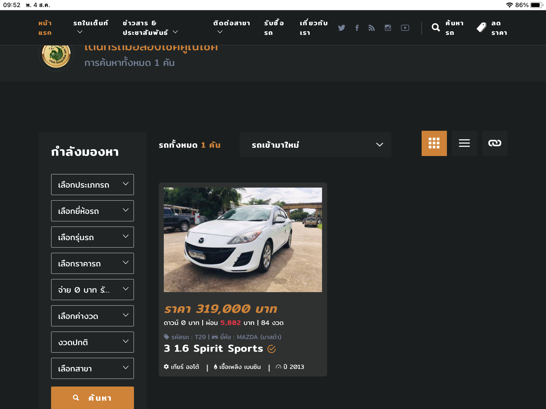Viewport: 546px width, 409px height.
Task: Open the เลือกประเภทรถ dropdown
Action: point(93,185)
